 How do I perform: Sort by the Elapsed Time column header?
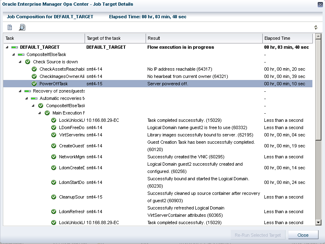[288, 38]
